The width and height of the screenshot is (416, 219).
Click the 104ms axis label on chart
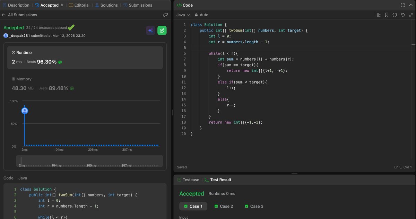59,150
